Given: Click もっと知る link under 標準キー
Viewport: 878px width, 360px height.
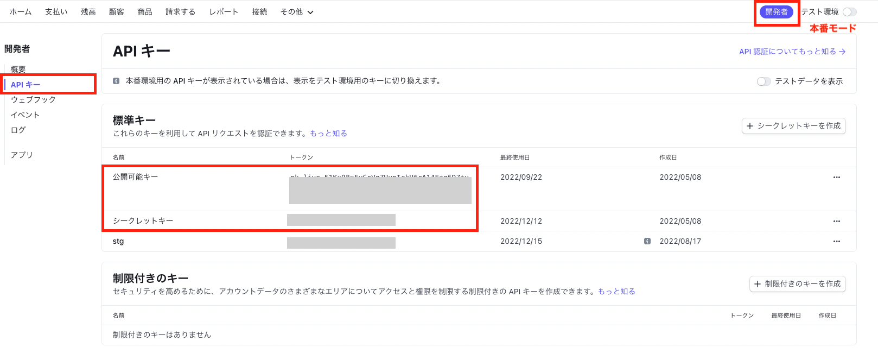Looking at the screenshot, I should 328,134.
